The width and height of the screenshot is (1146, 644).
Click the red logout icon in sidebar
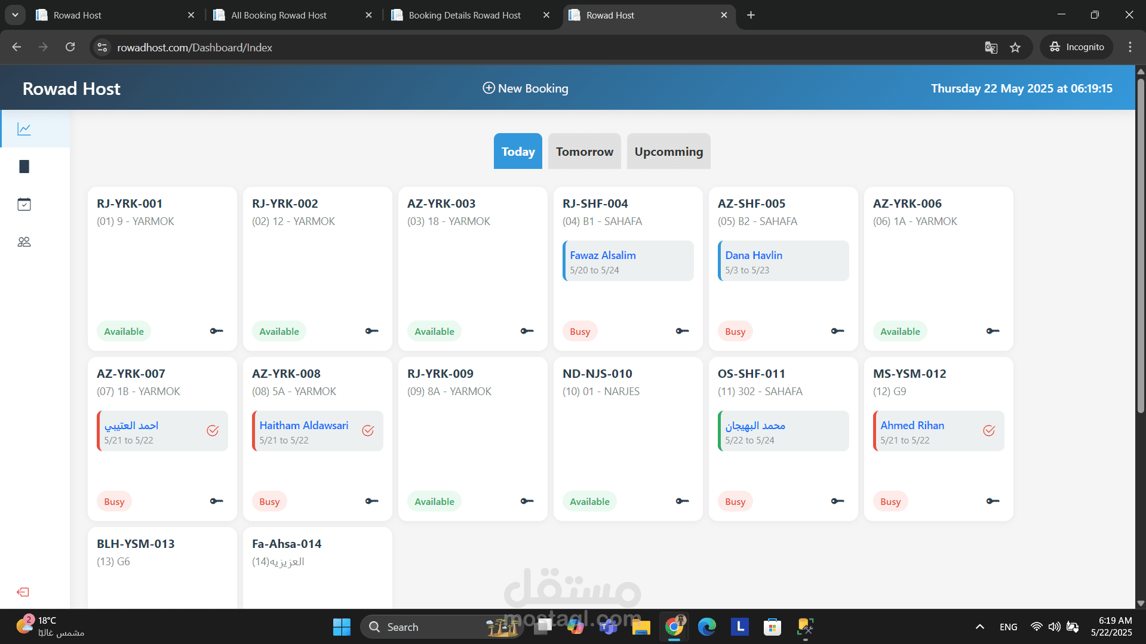coord(23,591)
